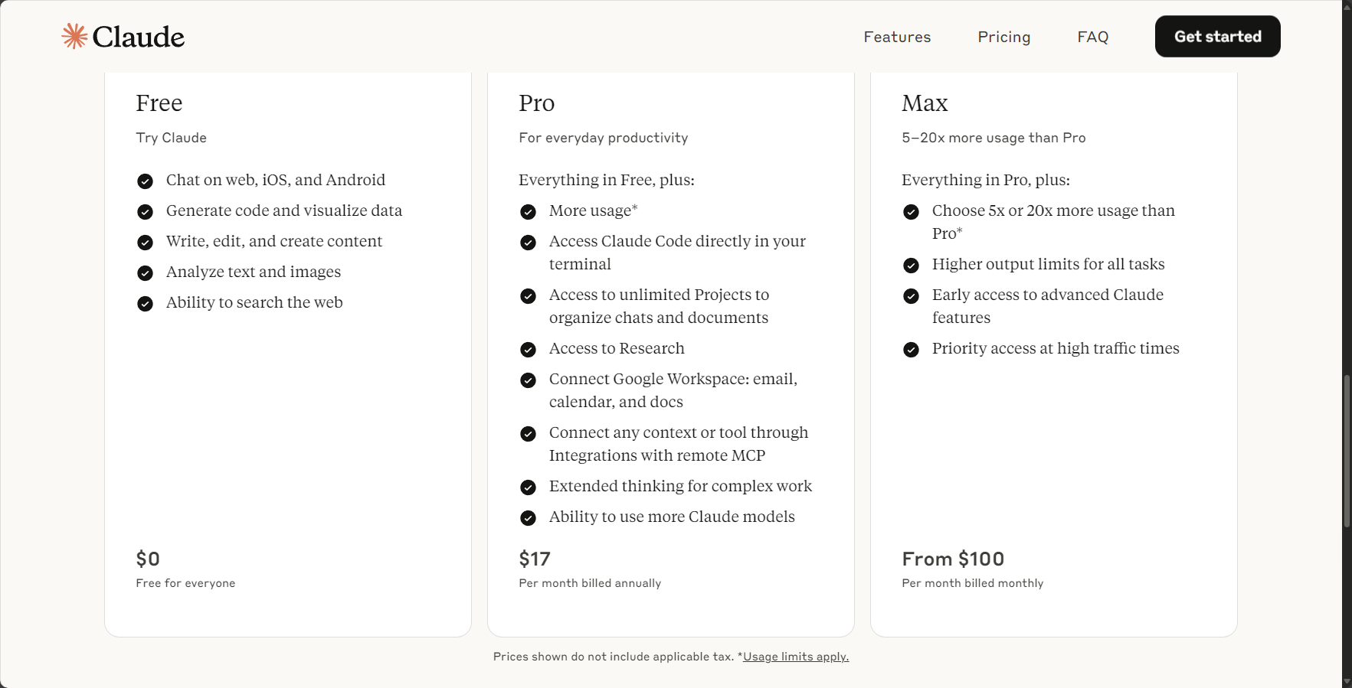Image resolution: width=1352 pixels, height=688 pixels.
Task: Click checkmark beside Ability to use more Claude models
Action: (528, 518)
